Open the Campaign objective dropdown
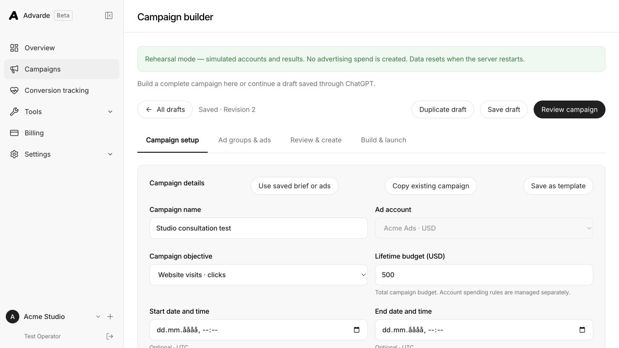Image resolution: width=619 pixels, height=348 pixels. tap(259, 275)
